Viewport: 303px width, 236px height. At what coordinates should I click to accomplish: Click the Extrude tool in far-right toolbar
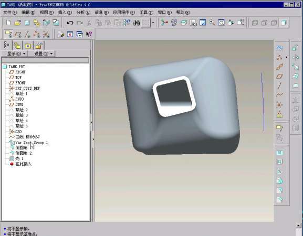pyautogui.click(x=295, y=48)
